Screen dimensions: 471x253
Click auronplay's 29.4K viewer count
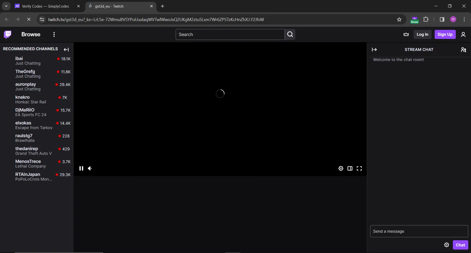(65, 85)
